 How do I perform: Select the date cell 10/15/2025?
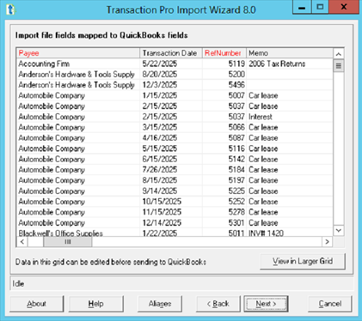click(171, 202)
